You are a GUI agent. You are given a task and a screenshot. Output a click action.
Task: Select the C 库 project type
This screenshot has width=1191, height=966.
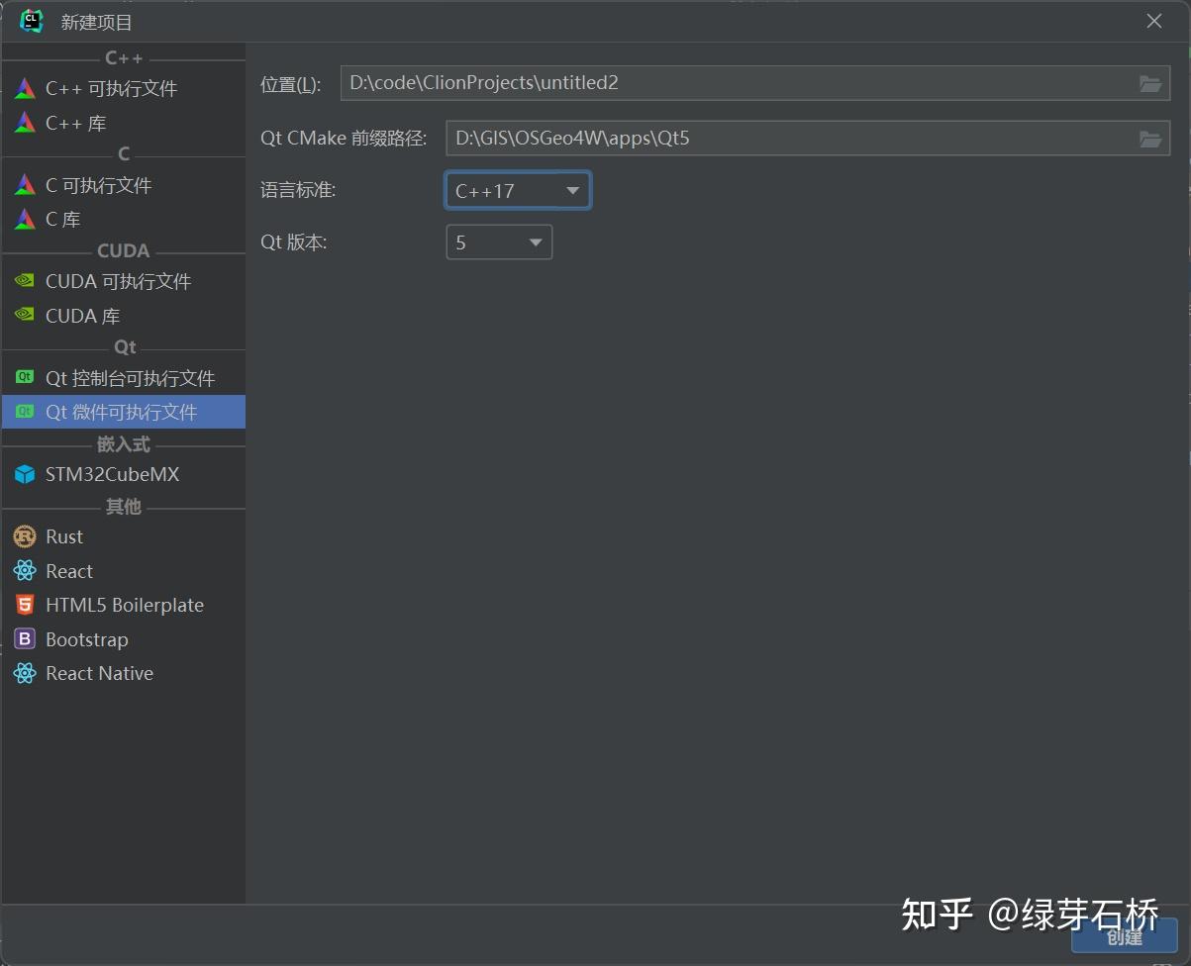coord(123,220)
